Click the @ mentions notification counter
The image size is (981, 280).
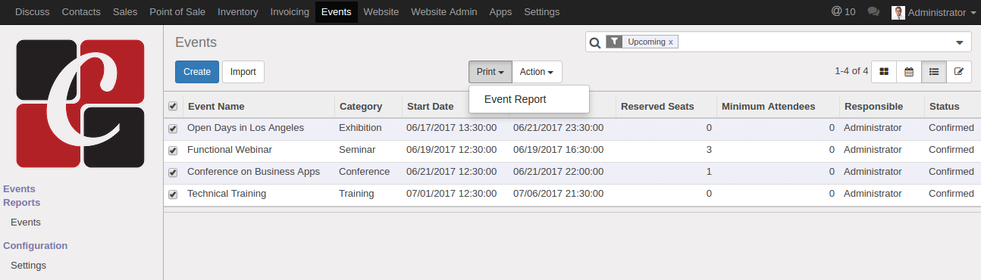(844, 12)
